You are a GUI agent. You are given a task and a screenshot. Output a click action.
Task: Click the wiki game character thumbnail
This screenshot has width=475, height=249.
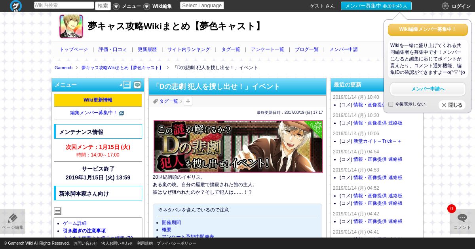(x=71, y=26)
